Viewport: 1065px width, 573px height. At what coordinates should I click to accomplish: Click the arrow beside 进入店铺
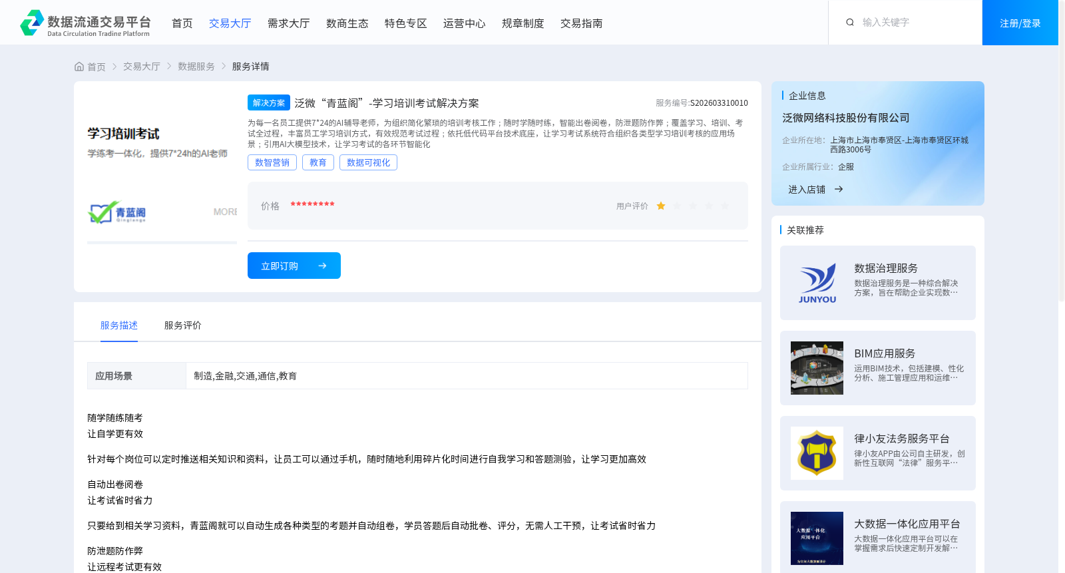(839, 190)
